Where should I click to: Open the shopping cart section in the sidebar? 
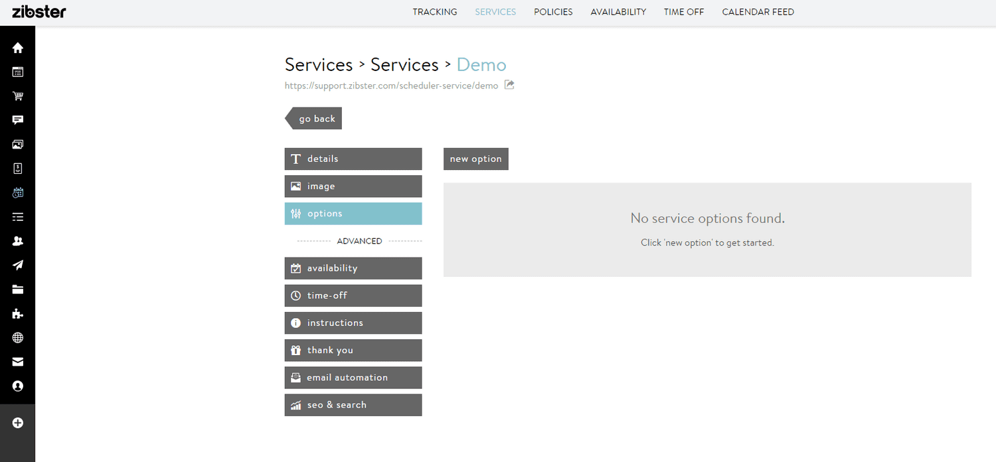[x=17, y=96]
